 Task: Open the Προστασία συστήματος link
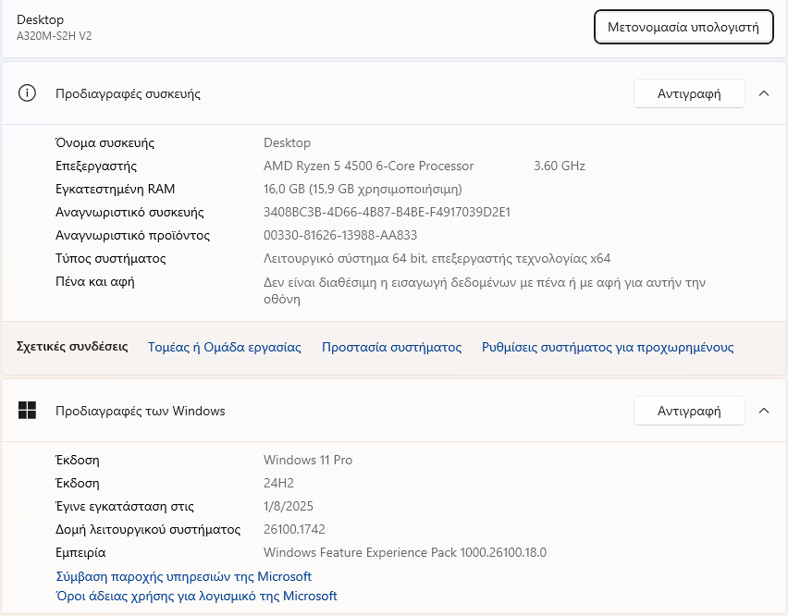click(391, 347)
